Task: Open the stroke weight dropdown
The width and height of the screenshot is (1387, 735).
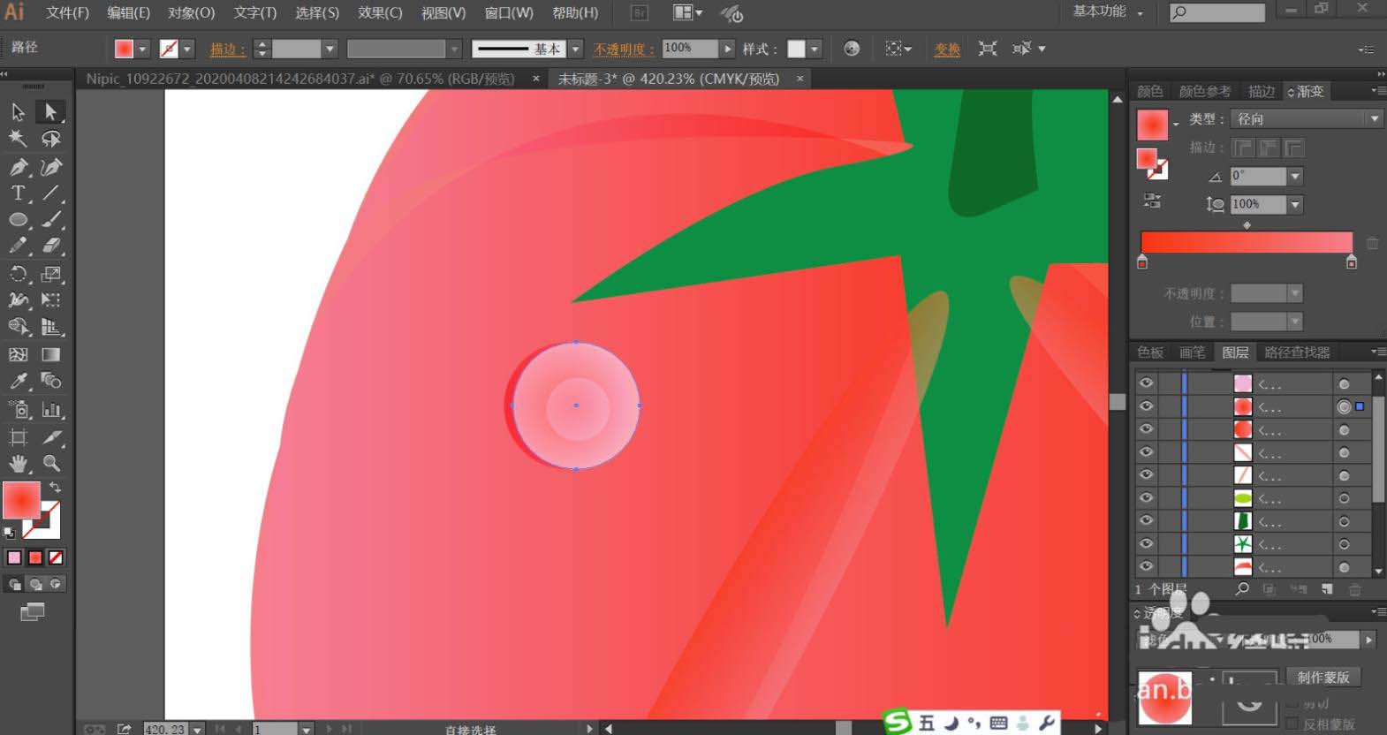Action: [330, 49]
